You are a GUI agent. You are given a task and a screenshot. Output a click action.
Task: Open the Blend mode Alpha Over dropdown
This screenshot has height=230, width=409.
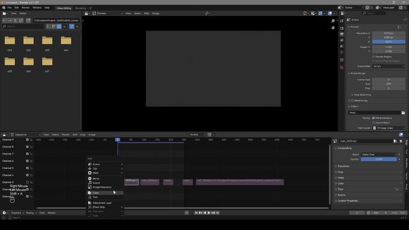coord(379,155)
